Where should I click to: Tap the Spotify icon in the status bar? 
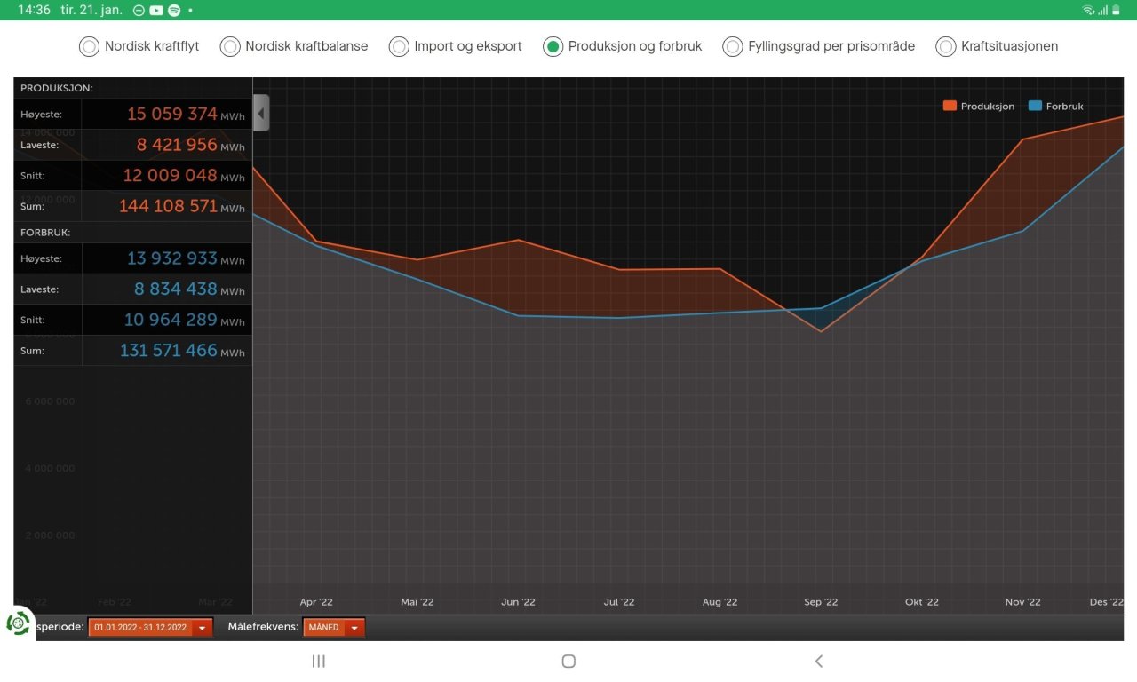click(174, 10)
